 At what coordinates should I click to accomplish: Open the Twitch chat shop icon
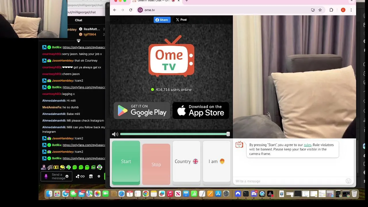(91, 177)
